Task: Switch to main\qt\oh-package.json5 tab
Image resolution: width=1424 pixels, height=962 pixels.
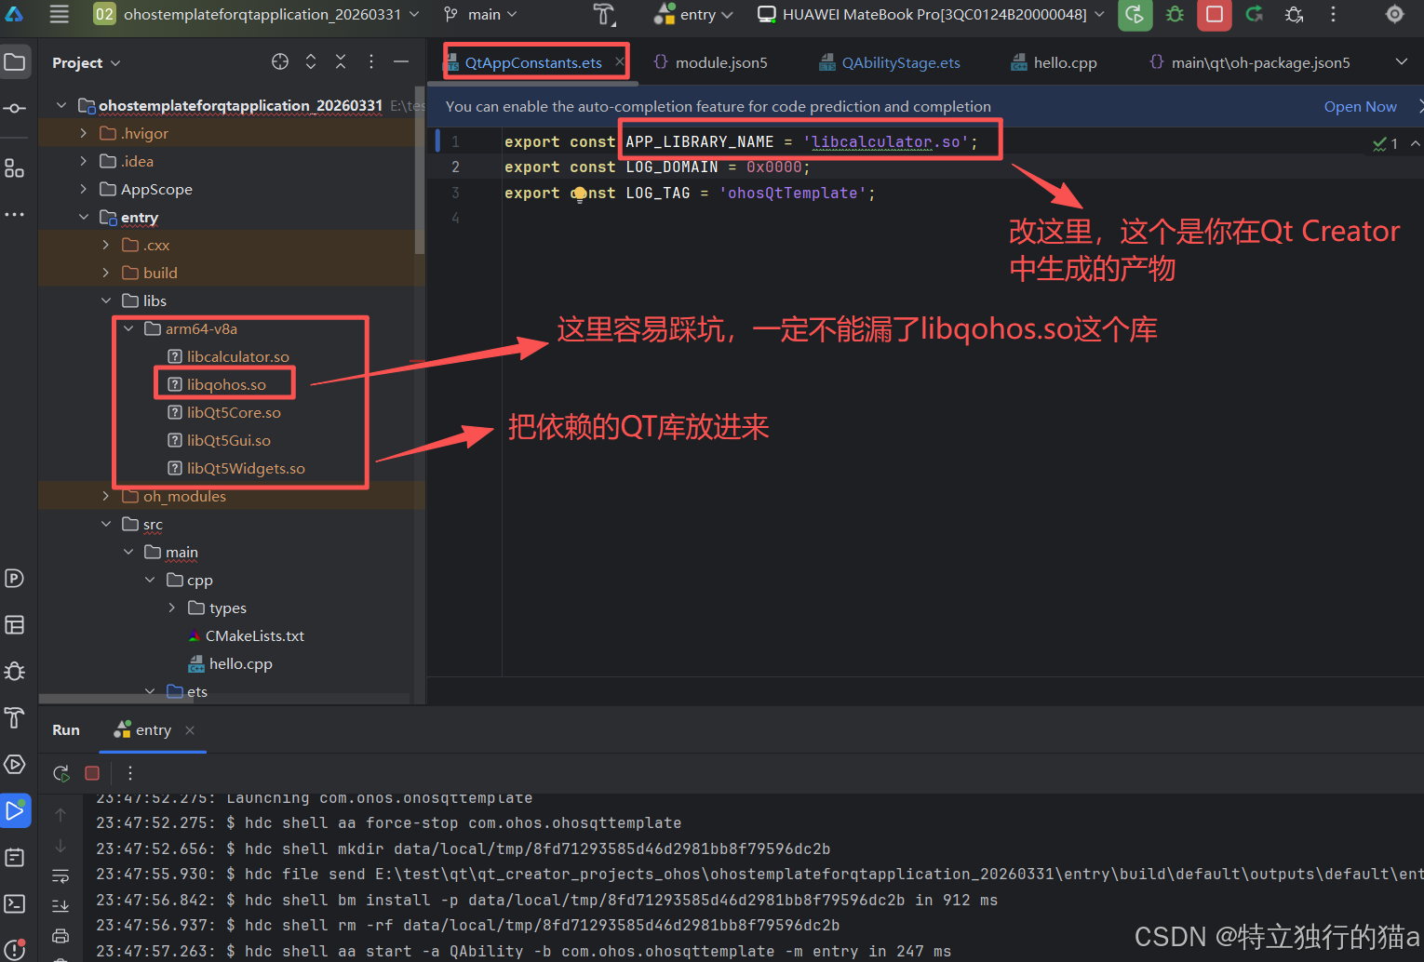Action: [x=1250, y=62]
